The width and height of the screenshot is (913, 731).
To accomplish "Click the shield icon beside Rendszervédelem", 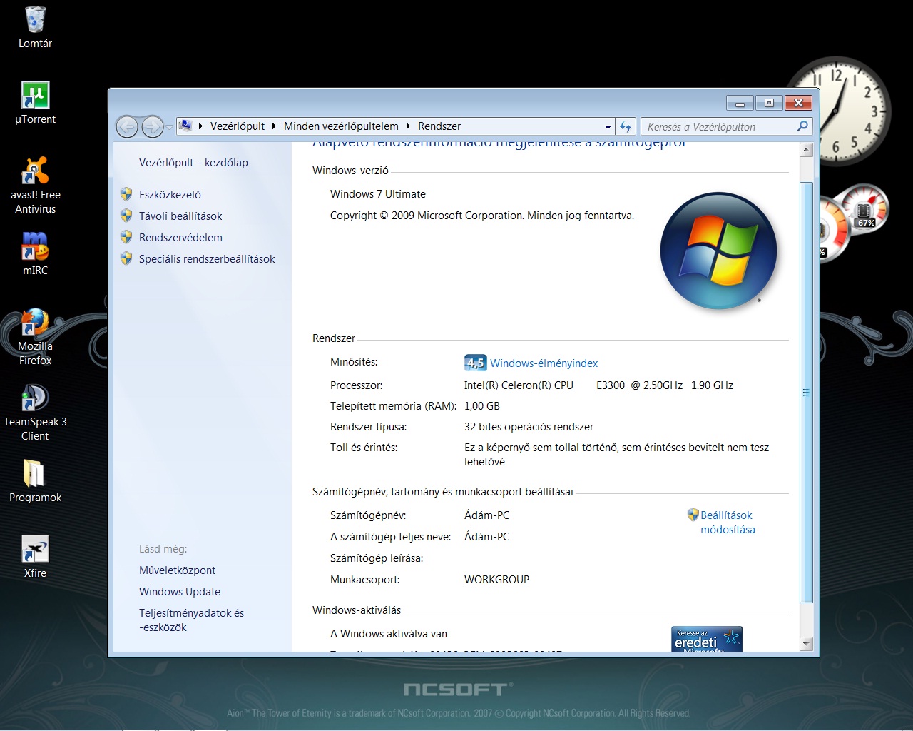I will (x=126, y=237).
